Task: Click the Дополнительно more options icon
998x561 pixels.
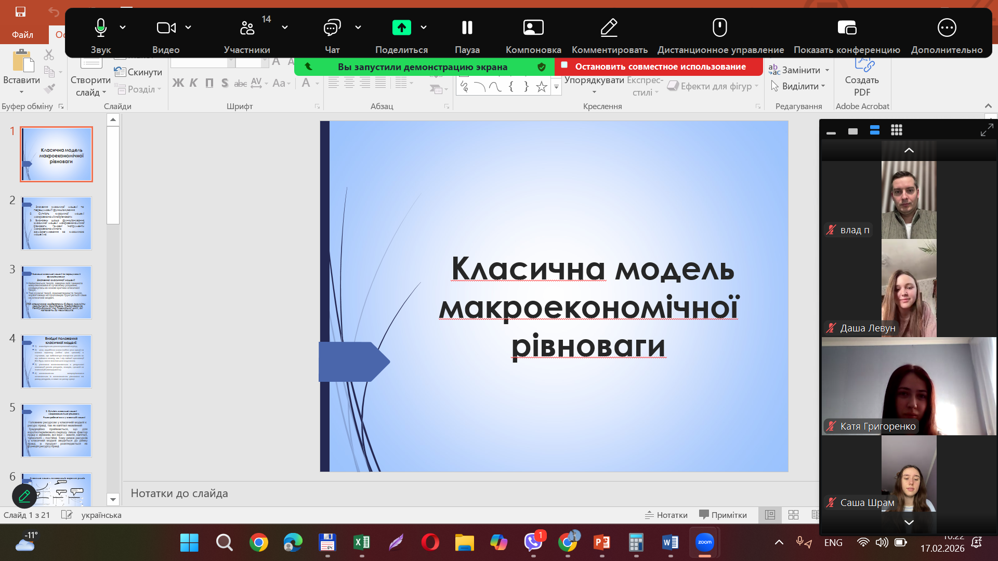Action: point(947,28)
